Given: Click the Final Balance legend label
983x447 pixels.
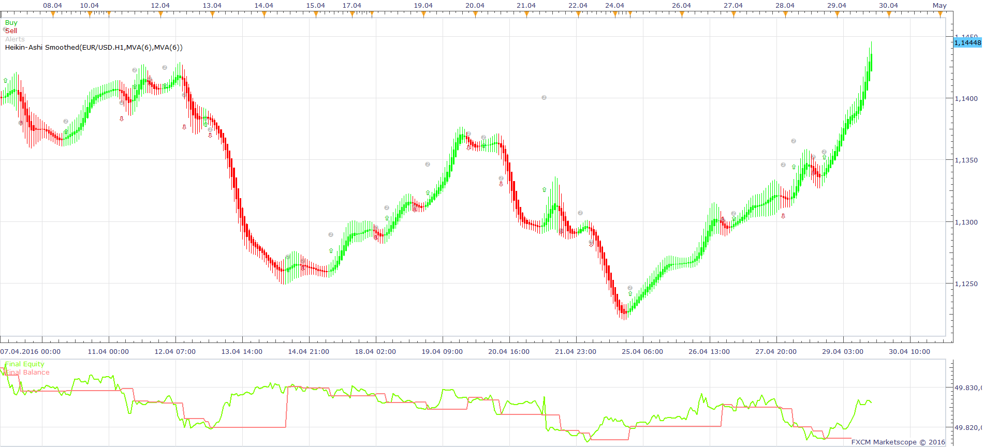Looking at the screenshot, I should tap(27, 373).
